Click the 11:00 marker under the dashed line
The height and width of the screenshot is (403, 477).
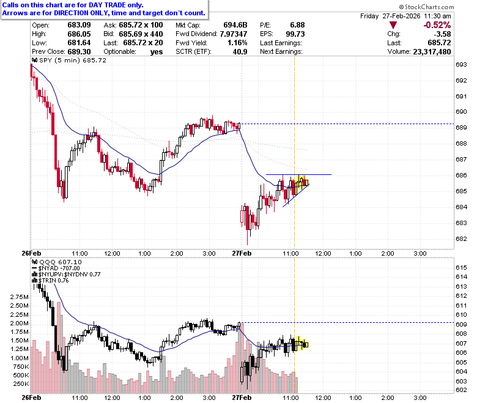[290, 253]
